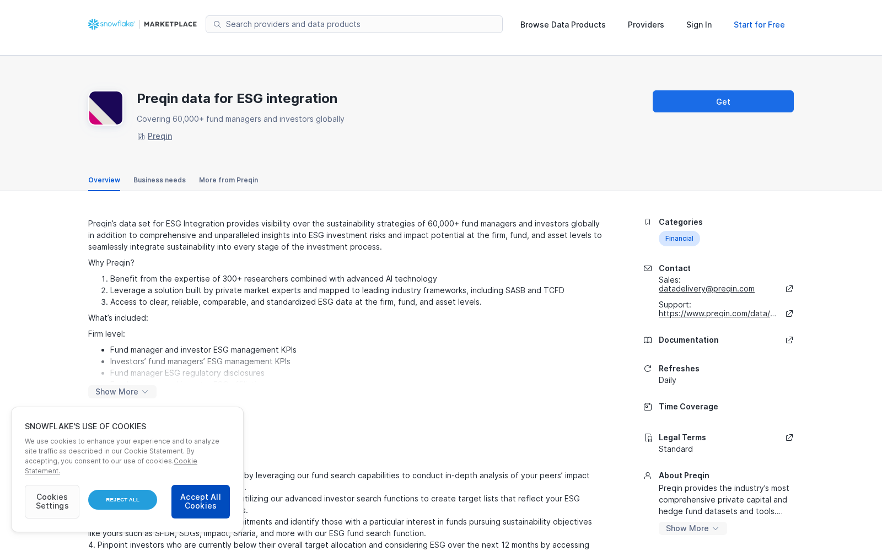The height and width of the screenshot is (551, 882).
Task: Click the Get button
Action: (x=723, y=101)
